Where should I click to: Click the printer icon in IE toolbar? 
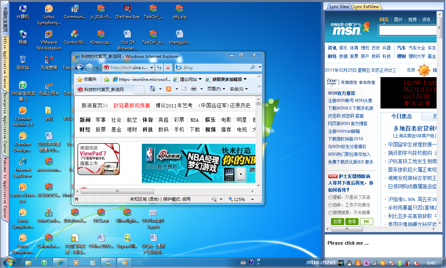(194, 89)
